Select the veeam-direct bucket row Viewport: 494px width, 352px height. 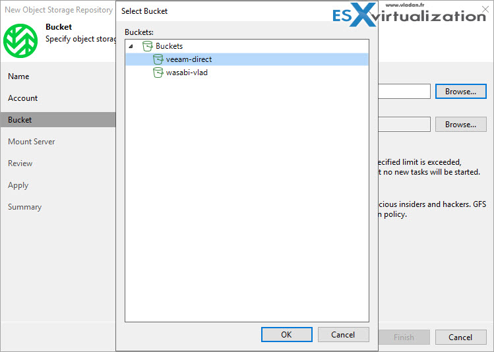pyautogui.click(x=247, y=59)
